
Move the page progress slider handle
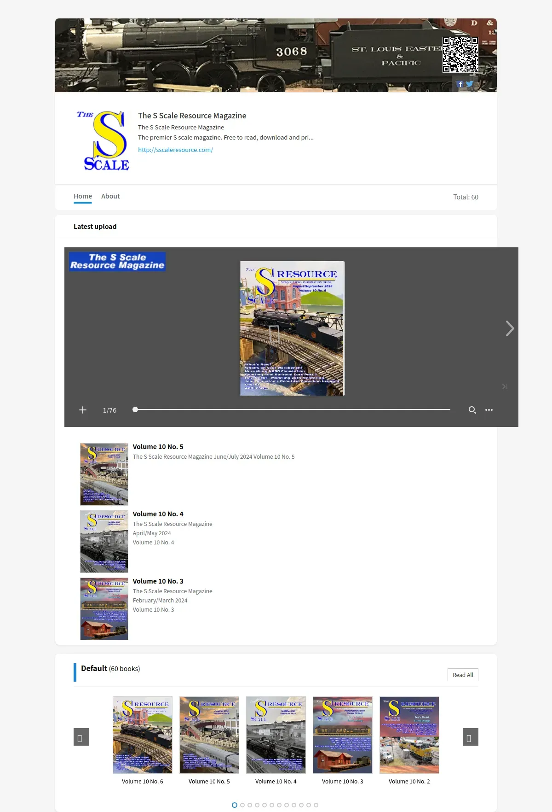pyautogui.click(x=135, y=409)
